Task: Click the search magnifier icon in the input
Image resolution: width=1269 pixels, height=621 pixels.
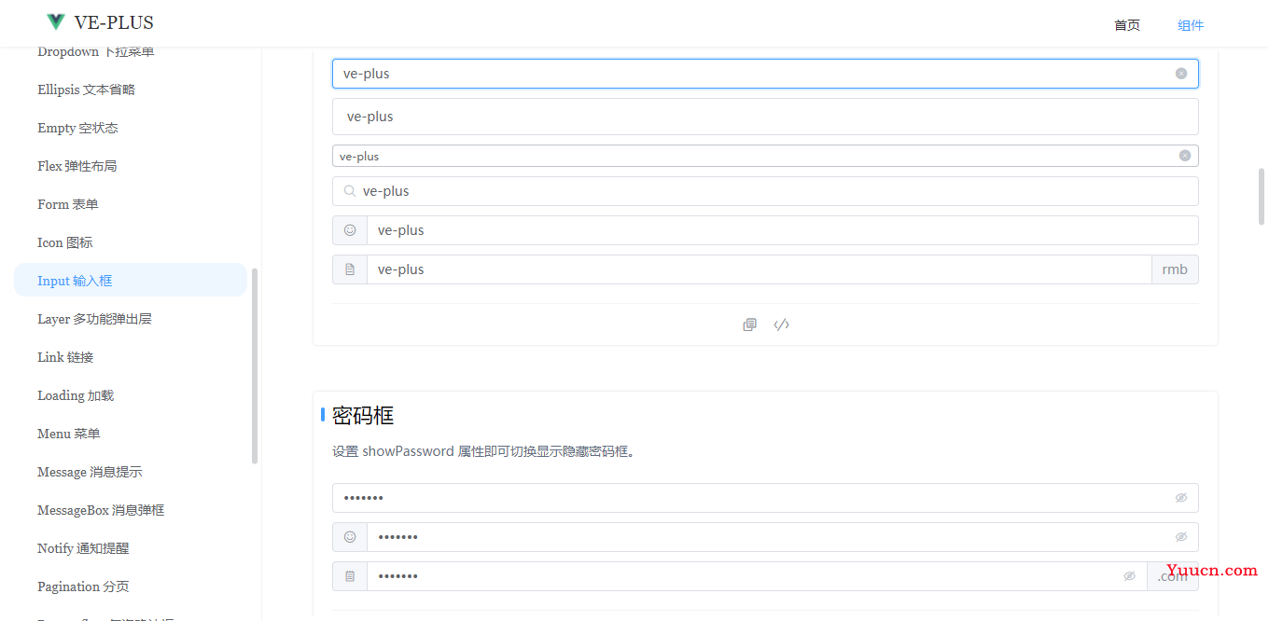Action: coord(350,191)
